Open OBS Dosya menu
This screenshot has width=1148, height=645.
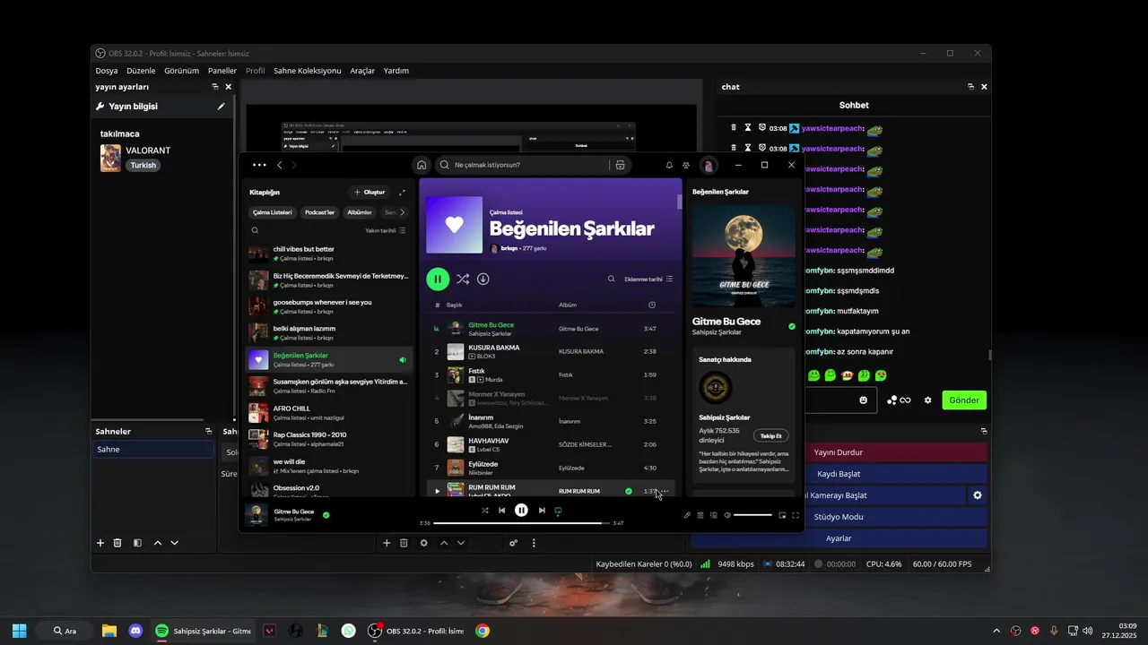pyautogui.click(x=107, y=71)
